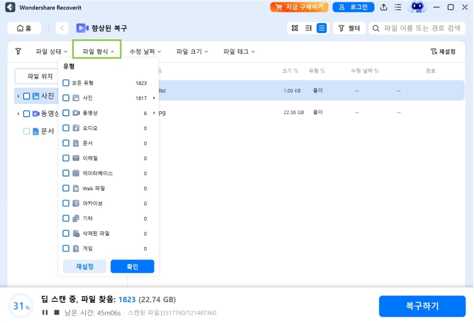Stop the deep scan

click(57, 312)
